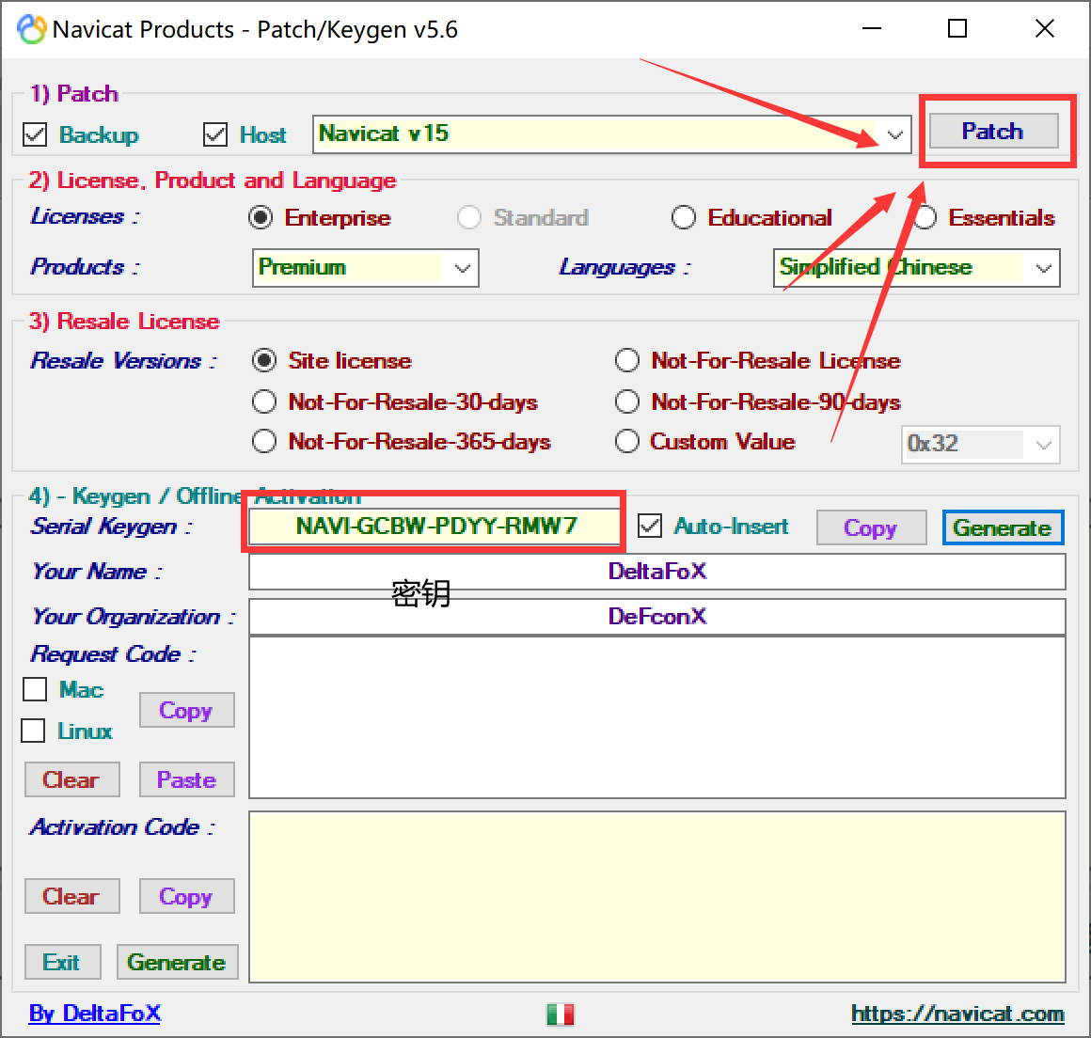Enable the Mac checkbox

tap(35, 689)
